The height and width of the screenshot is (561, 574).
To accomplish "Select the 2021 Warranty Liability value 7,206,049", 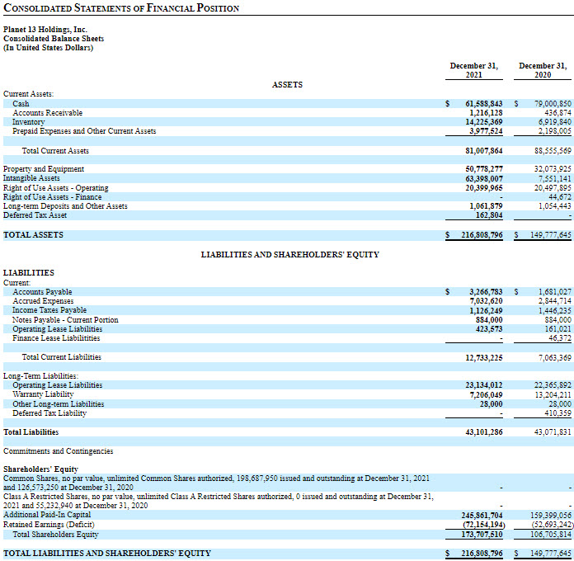I will point(482,394).
